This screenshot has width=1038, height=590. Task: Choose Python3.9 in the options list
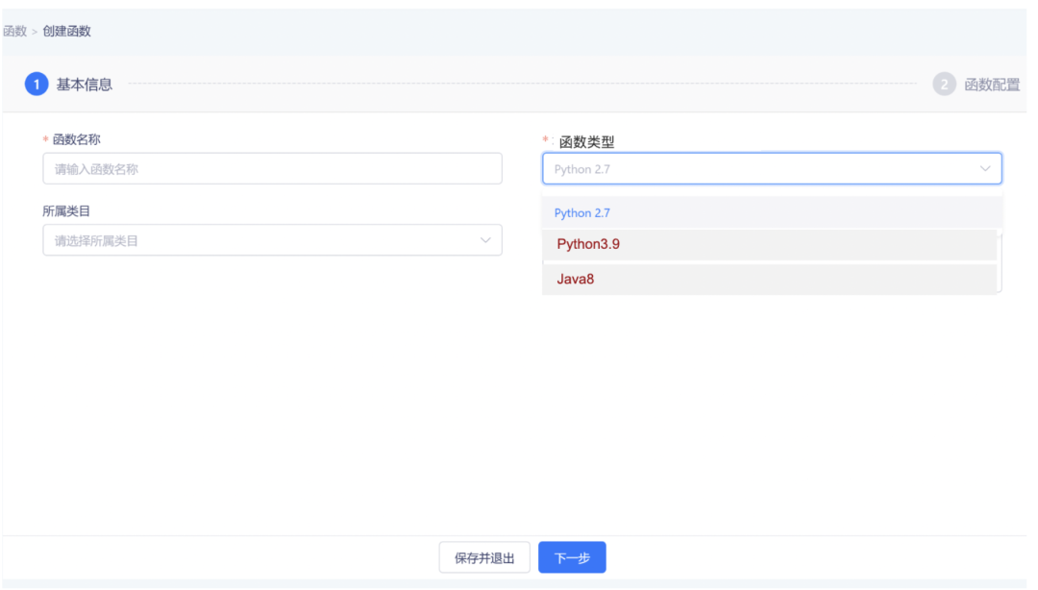588,244
